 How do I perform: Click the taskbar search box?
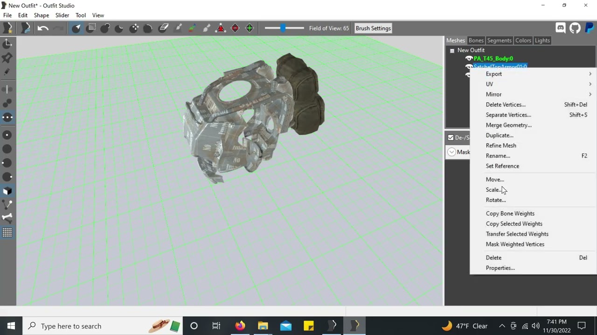click(x=102, y=326)
